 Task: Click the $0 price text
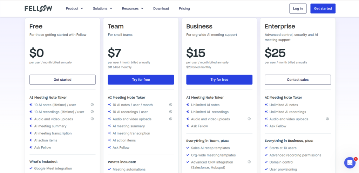point(36,53)
